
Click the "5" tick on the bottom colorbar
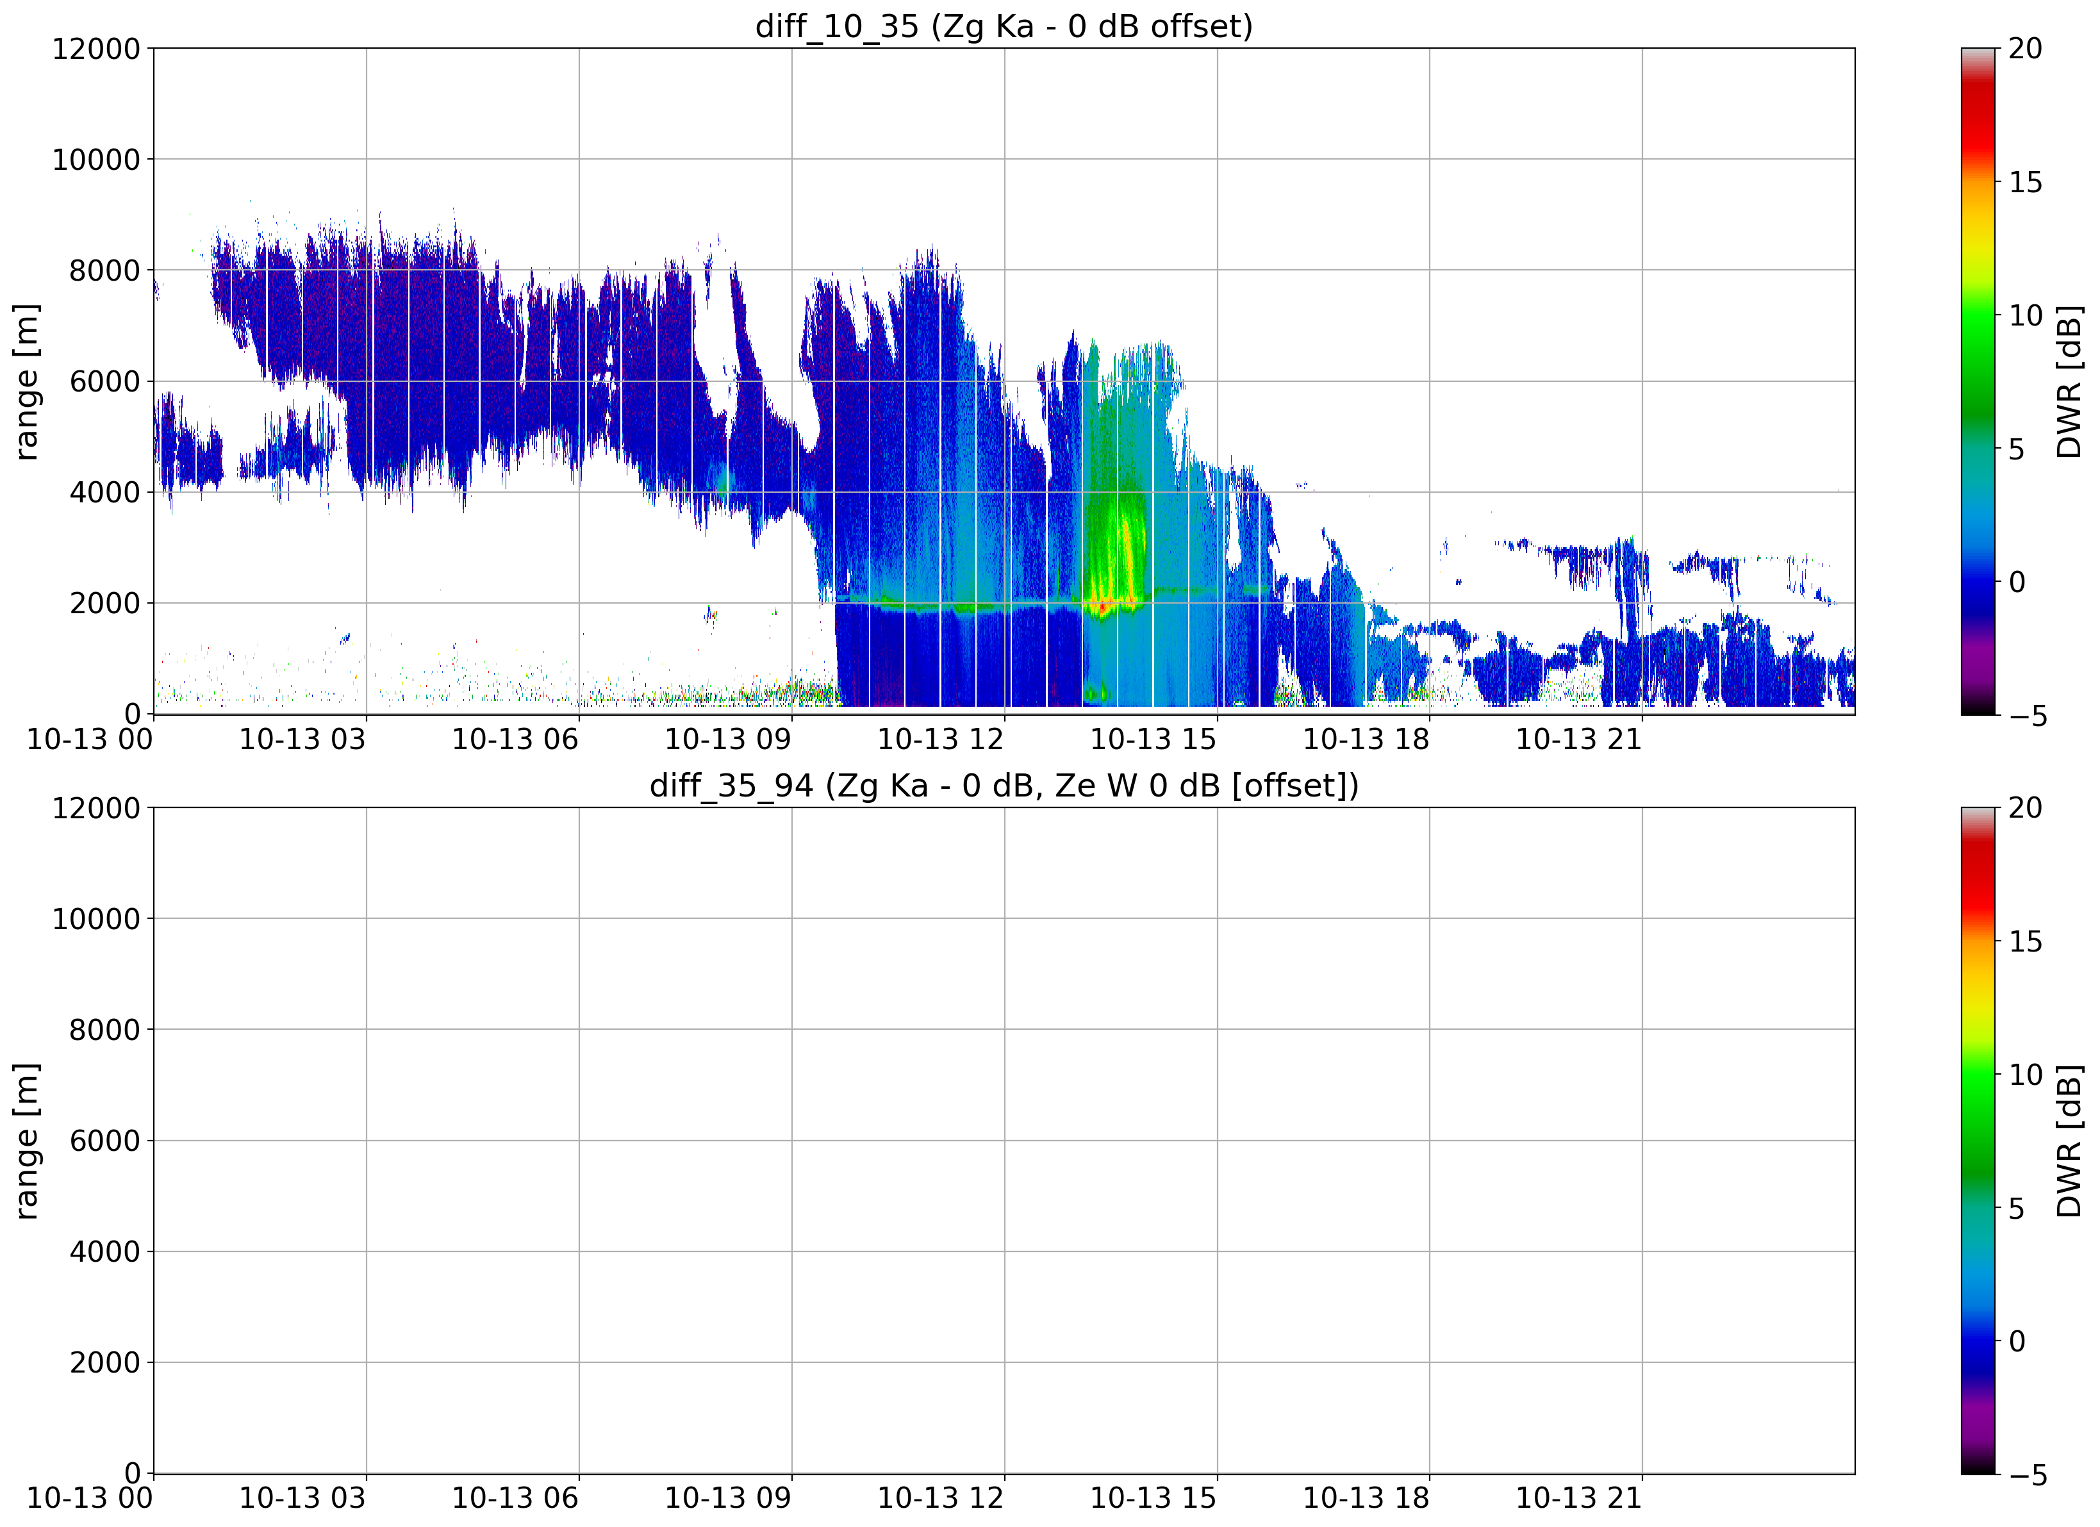[2017, 1207]
